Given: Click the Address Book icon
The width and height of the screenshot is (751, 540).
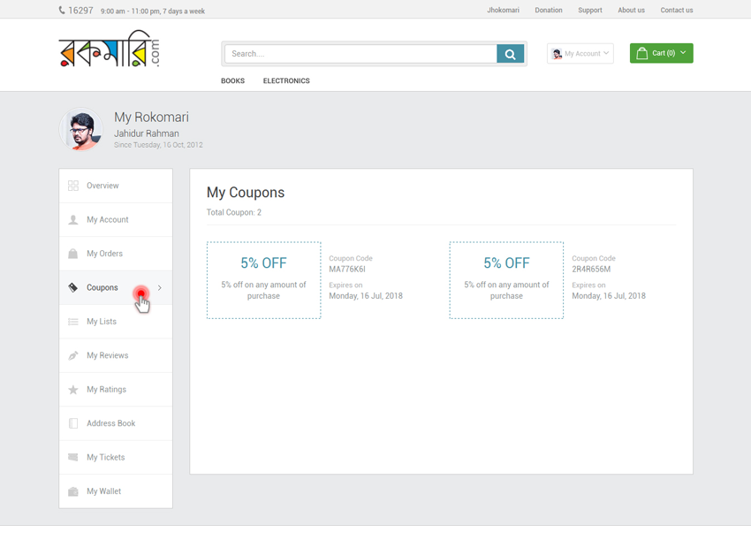Looking at the screenshot, I should pyautogui.click(x=73, y=423).
